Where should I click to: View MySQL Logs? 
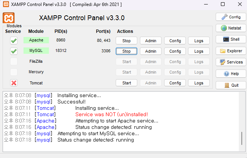point(199,51)
